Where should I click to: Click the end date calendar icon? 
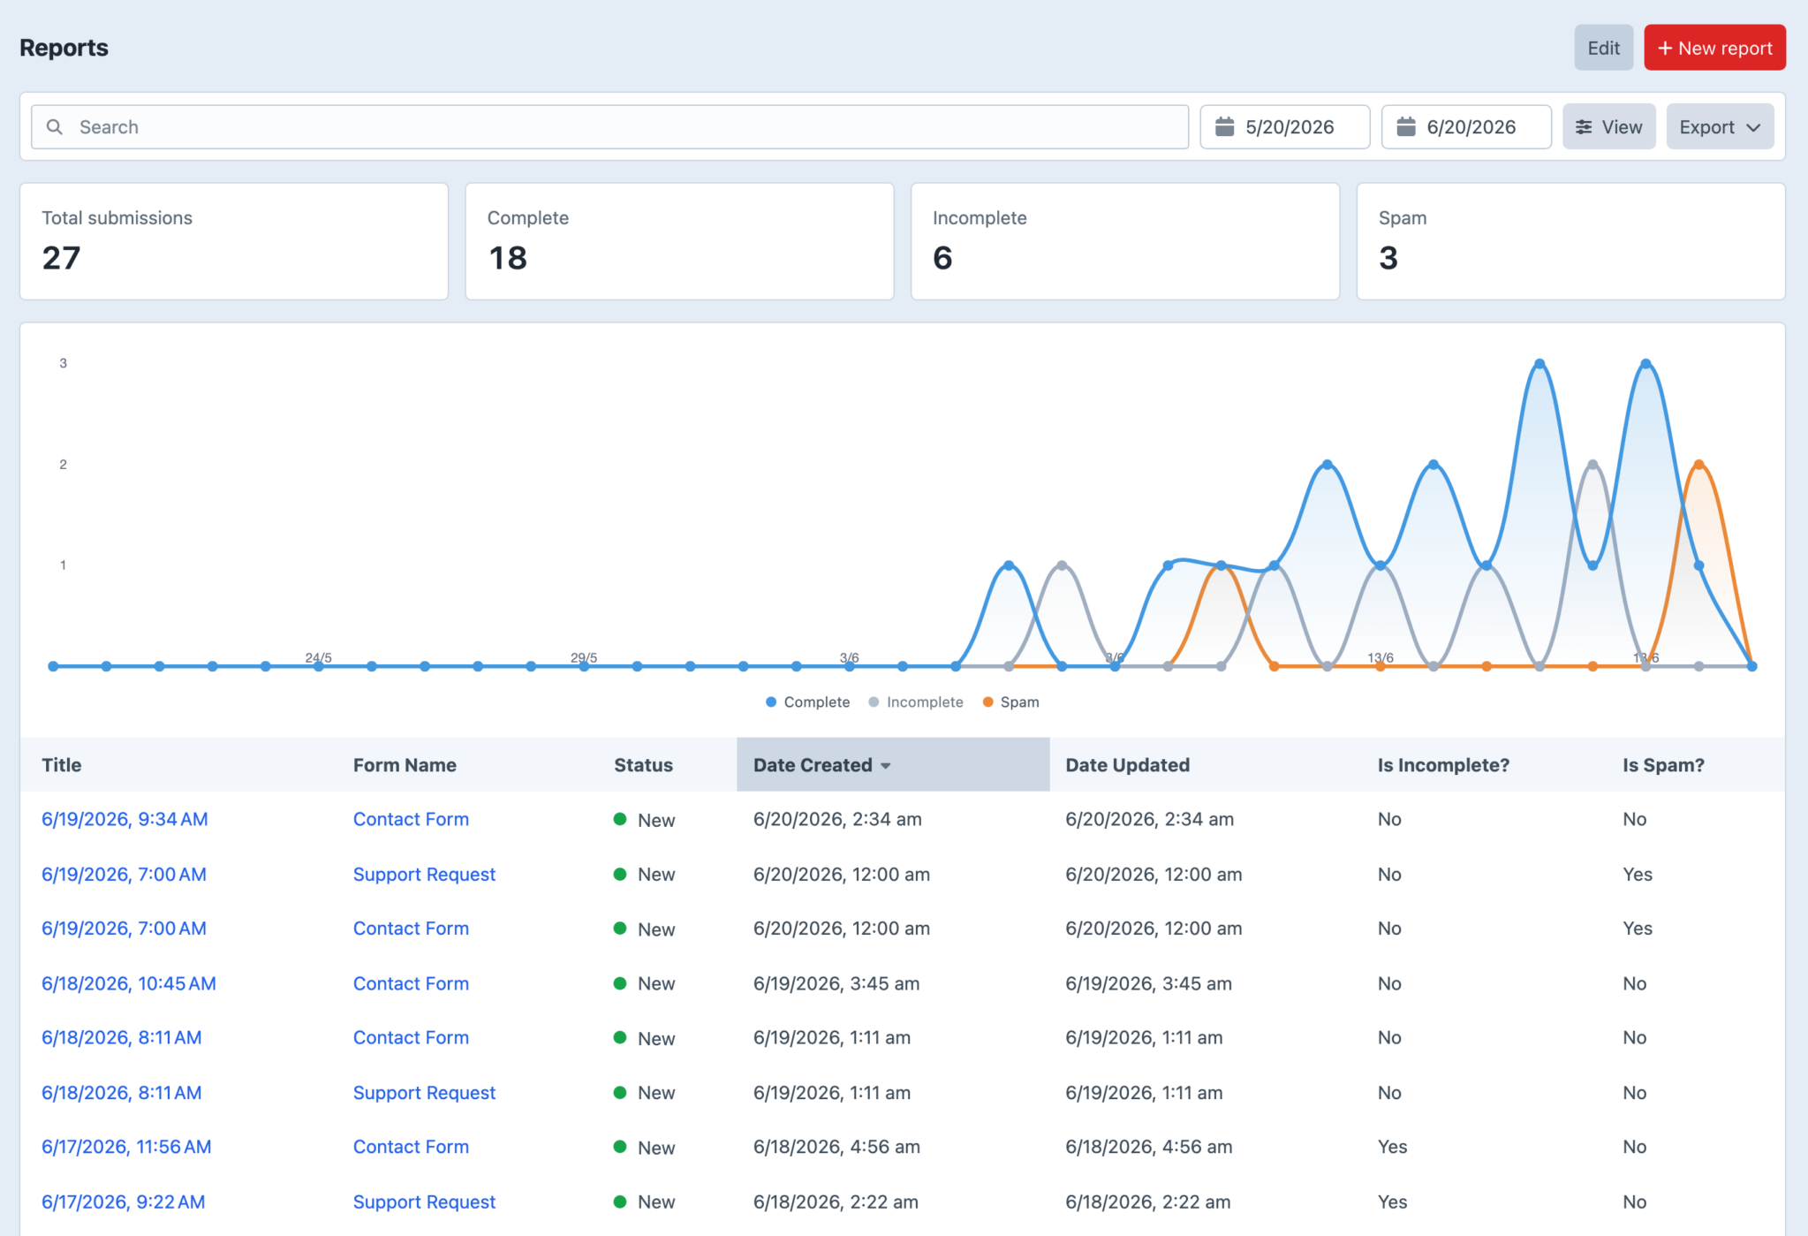(x=1406, y=126)
